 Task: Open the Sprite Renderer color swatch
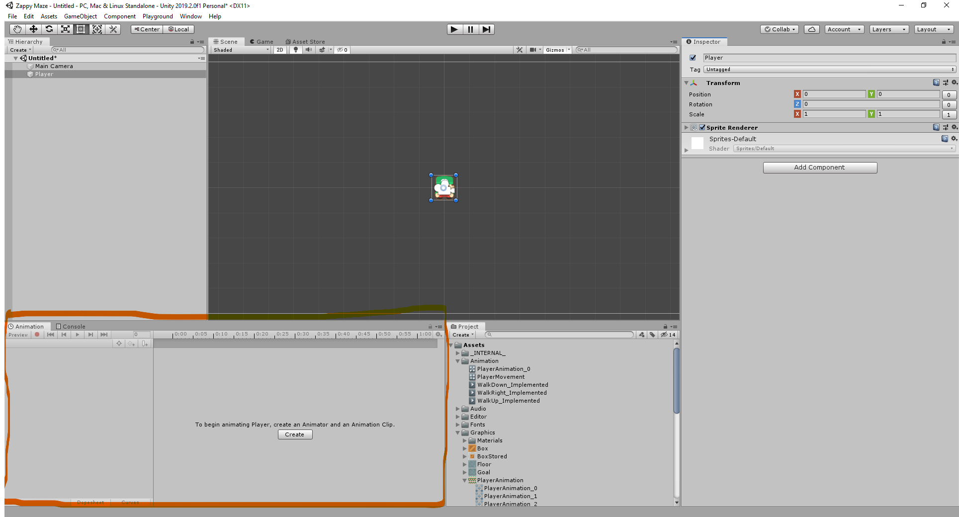pos(697,143)
